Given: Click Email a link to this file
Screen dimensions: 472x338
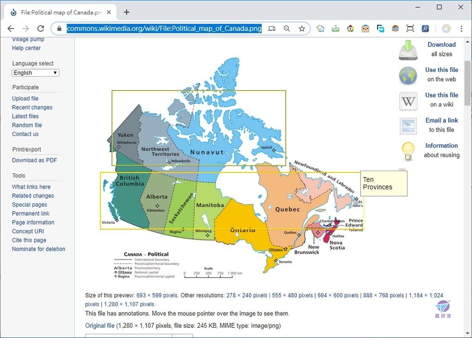Looking at the screenshot, I should coord(442,120).
